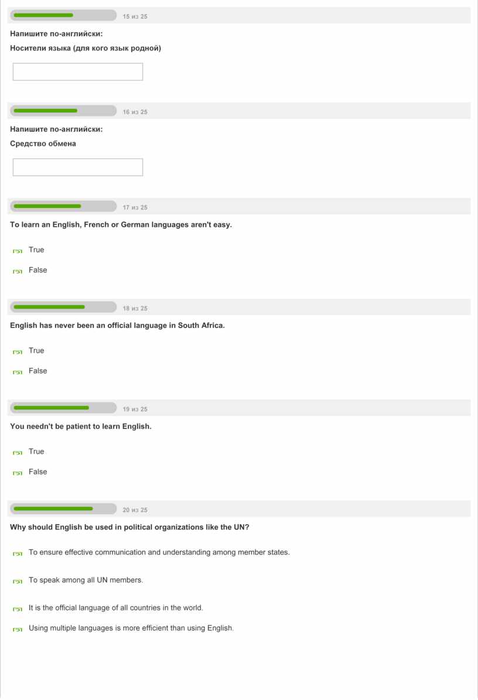Click answer field for 'Носители языка'
The height and width of the screenshot is (700, 478).
click(x=78, y=72)
